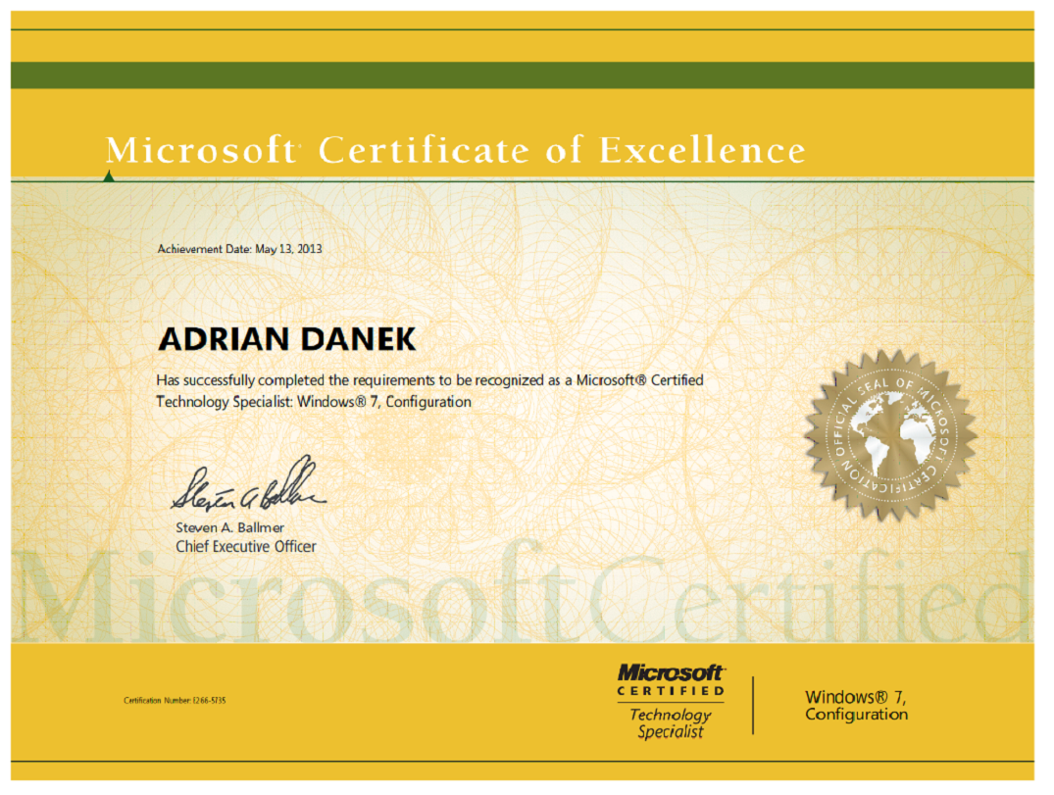Click the gold official certification seal
Image resolution: width=1054 pixels, height=795 pixels.
tap(891, 428)
